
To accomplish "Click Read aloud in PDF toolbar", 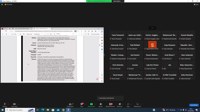I will coord(29,34).
